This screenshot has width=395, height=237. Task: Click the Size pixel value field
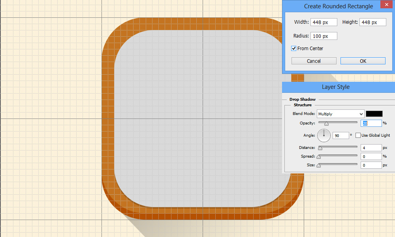(371, 165)
